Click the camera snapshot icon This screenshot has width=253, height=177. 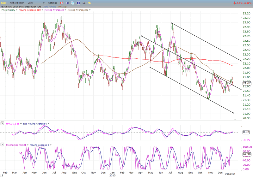pos(84,3)
